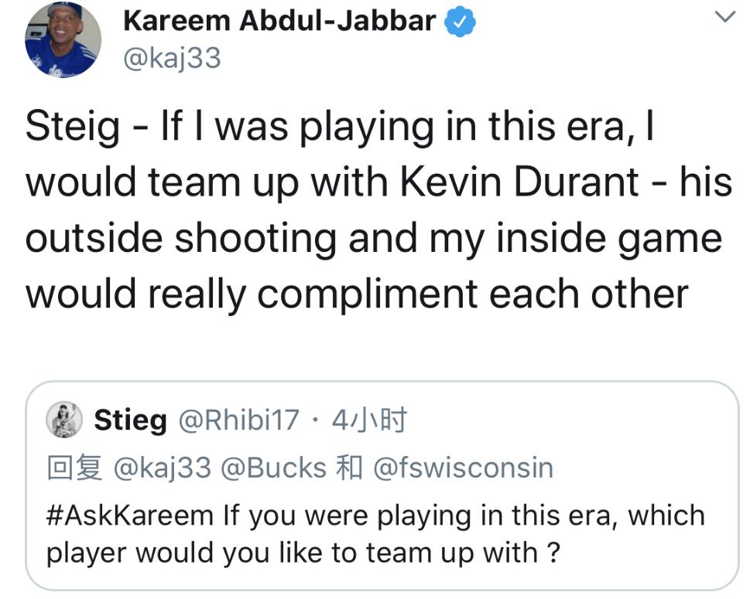This screenshot has height=599, width=750.
Task: Click the @Rhibi17 handle
Action: tap(238, 421)
